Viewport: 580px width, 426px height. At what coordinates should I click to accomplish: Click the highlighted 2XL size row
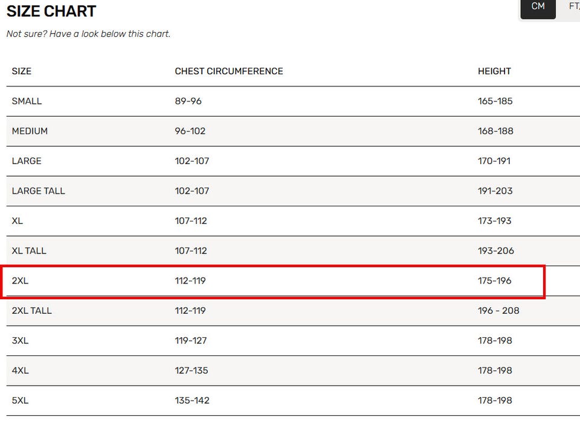(x=273, y=281)
